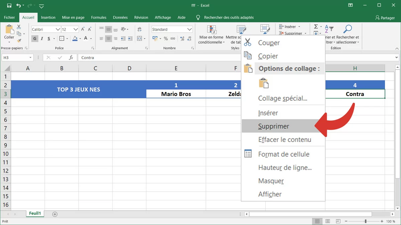
Task: Open the borders icon in Police group
Action: click(x=62, y=39)
